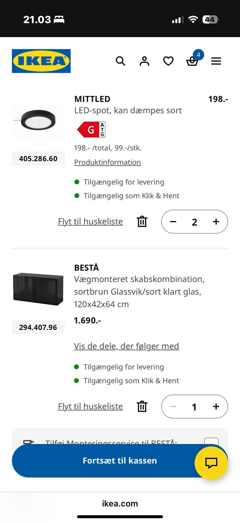Open the shopping basket icon
Viewport: 240px width, 523px height.
click(192, 61)
